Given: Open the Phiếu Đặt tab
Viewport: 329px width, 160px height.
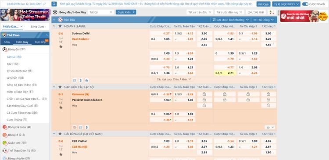Looking at the screenshot, I should [x=13, y=27].
